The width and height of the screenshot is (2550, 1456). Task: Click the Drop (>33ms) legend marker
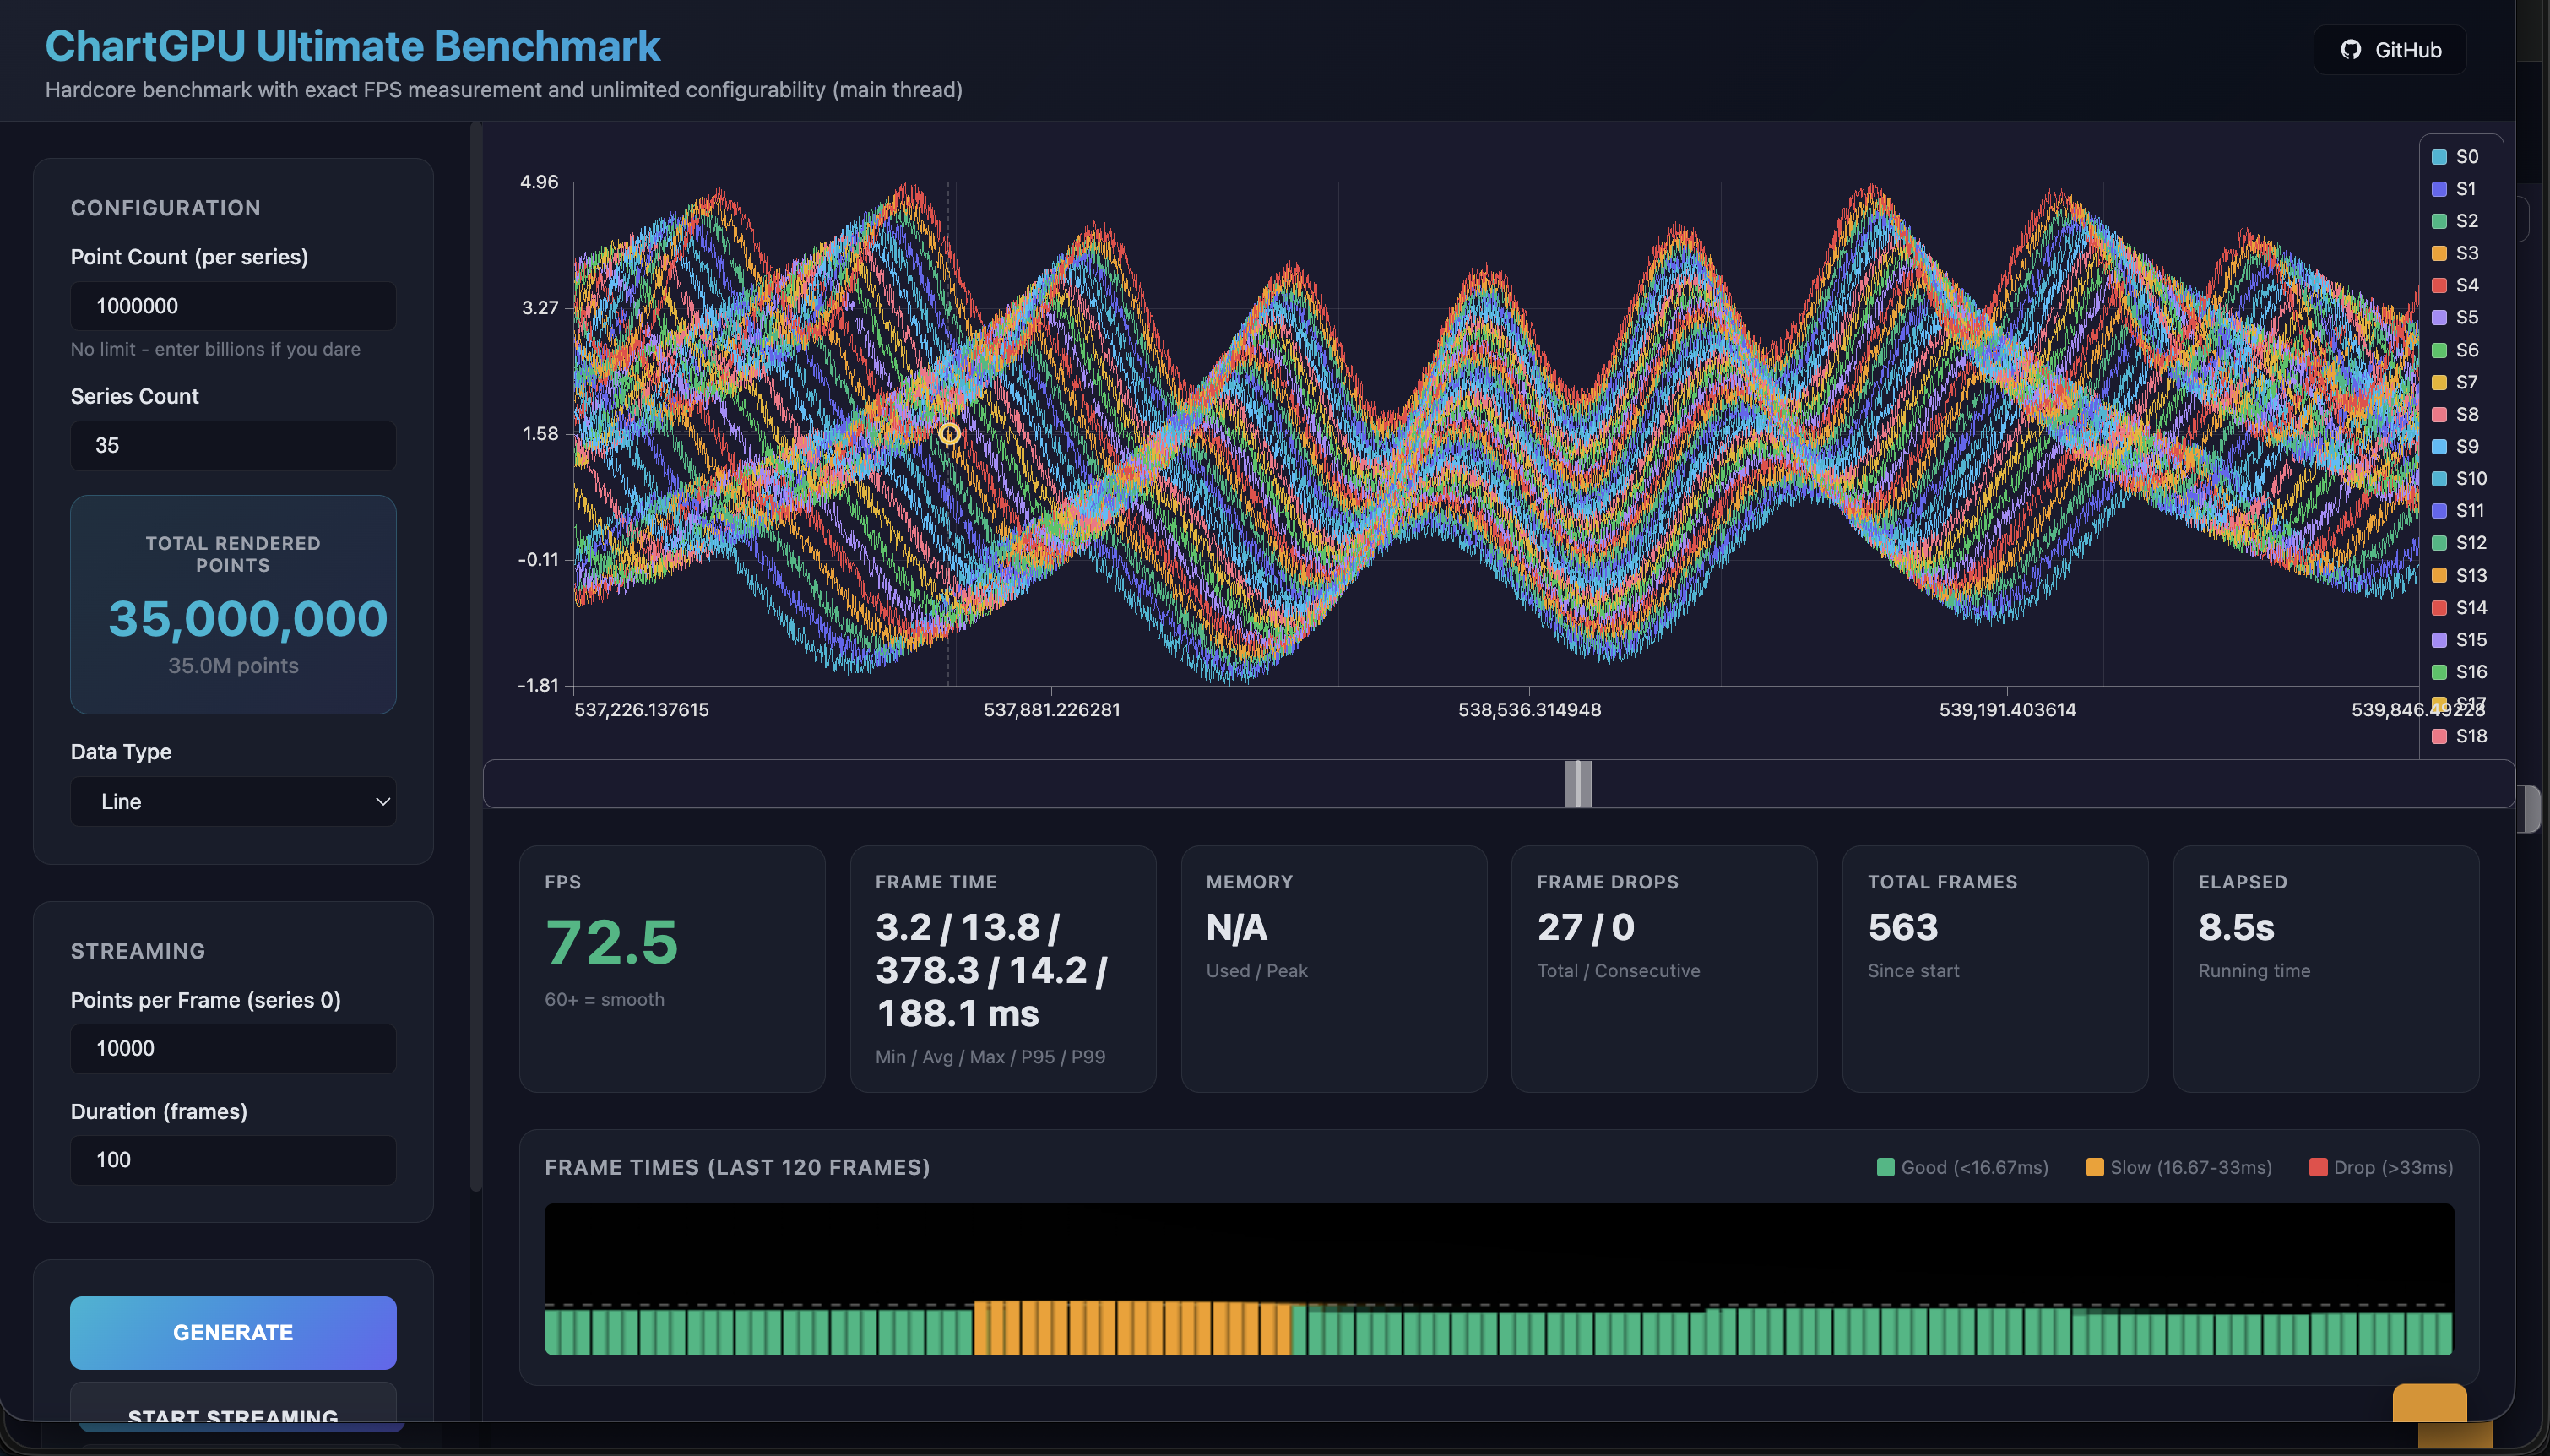click(2320, 1167)
